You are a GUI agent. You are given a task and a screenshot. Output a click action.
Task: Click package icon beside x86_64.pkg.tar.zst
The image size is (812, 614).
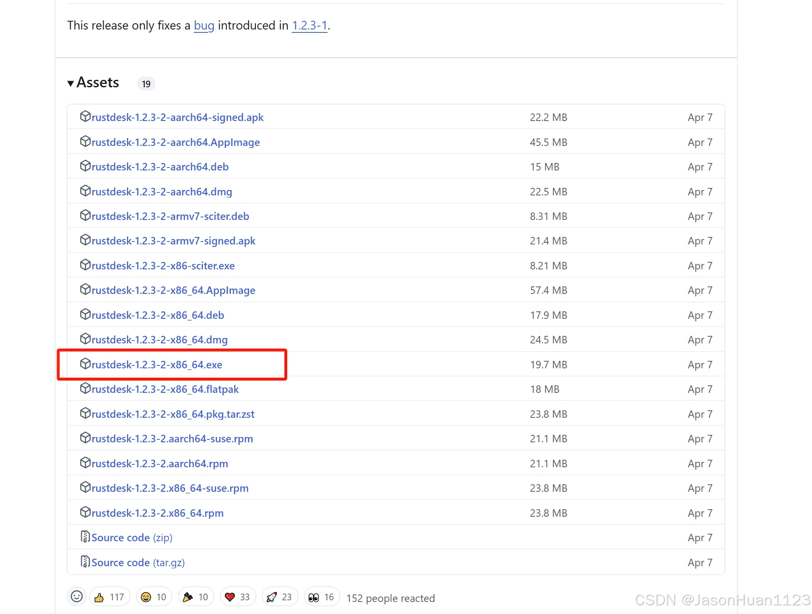pos(85,413)
